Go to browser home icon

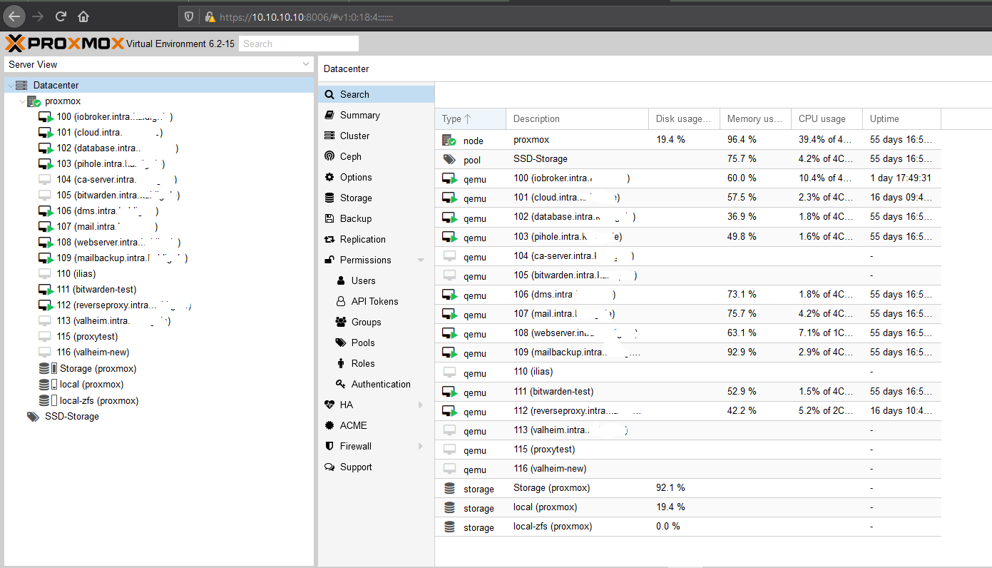(x=83, y=16)
